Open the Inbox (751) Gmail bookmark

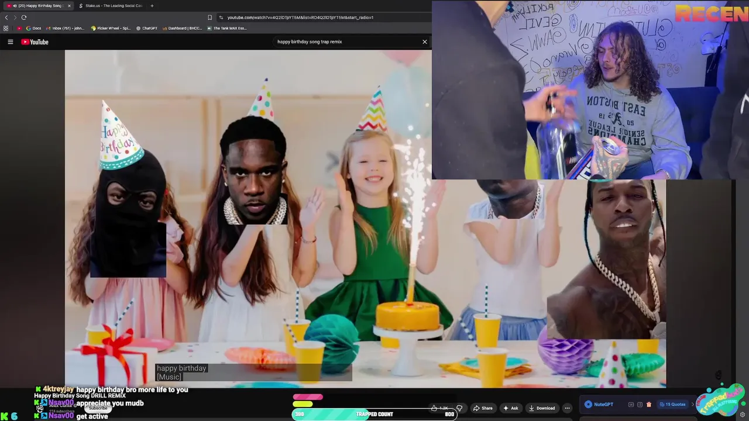[66, 28]
